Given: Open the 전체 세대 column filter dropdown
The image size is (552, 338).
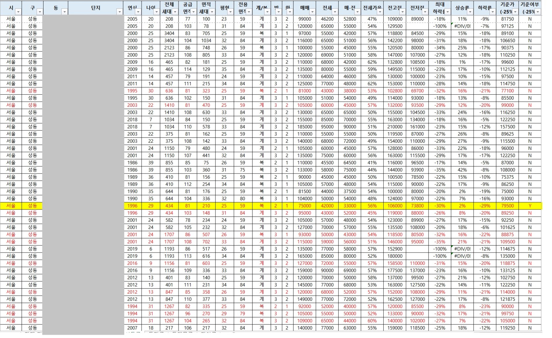Looking at the screenshot, I should click(175, 12).
